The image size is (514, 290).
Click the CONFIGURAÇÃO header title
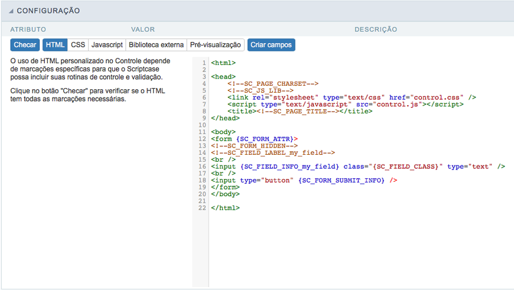(48, 11)
